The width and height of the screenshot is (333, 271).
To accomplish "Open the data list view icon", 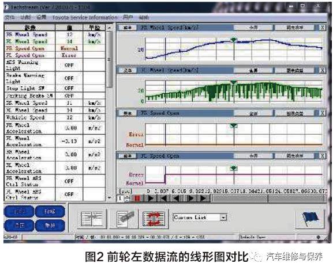I will point(92,219).
